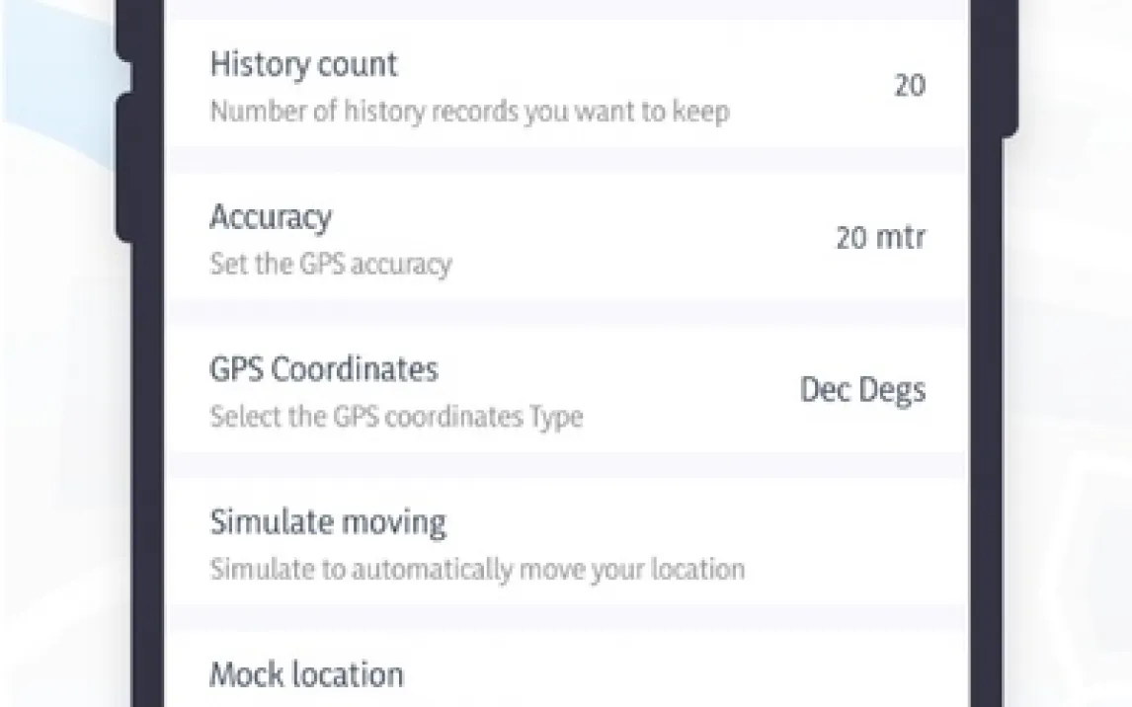
Task: Select the Dec Degs coordinate type
Action: [x=861, y=390]
